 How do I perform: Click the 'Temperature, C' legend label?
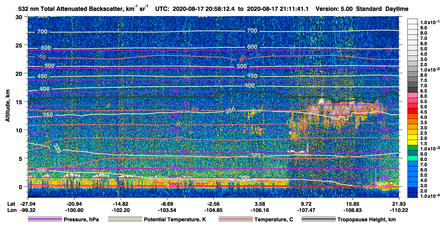coord(274,220)
